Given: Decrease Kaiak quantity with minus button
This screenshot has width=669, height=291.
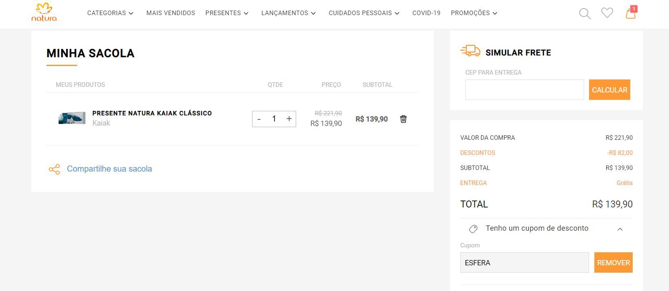Looking at the screenshot, I should point(259,119).
